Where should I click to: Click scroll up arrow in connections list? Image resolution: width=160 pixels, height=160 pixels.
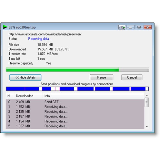[x=147, y=95]
